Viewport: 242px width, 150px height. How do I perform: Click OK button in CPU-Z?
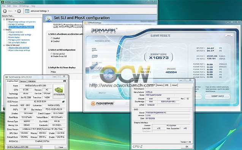pos(187,147)
